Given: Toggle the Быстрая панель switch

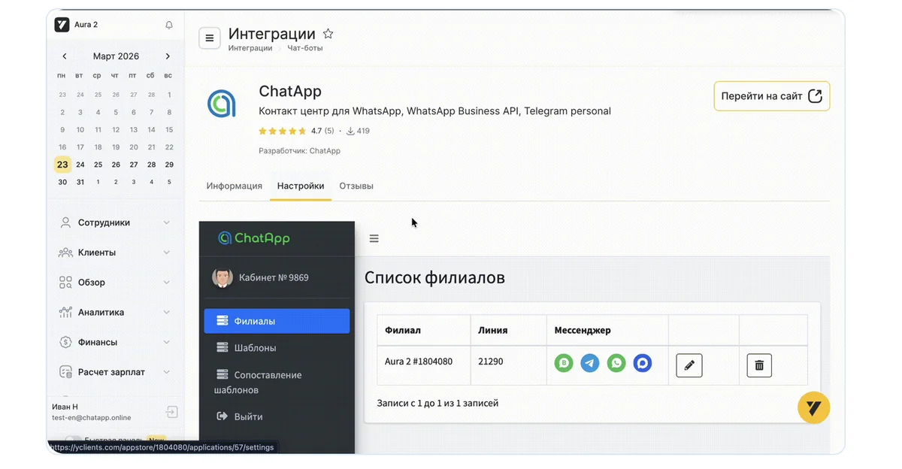Looking at the screenshot, I should (x=73, y=440).
